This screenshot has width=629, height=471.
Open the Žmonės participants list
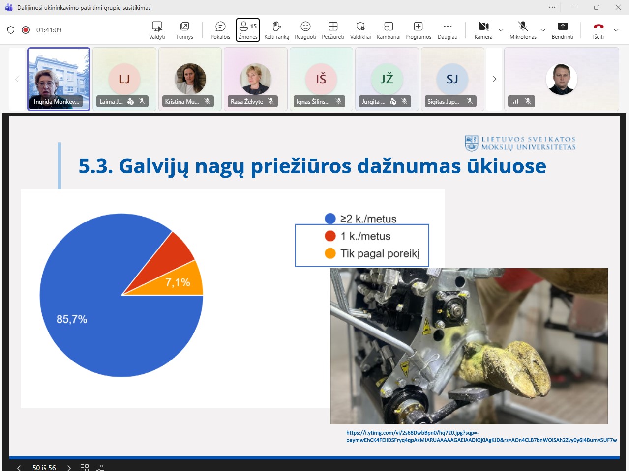248,30
